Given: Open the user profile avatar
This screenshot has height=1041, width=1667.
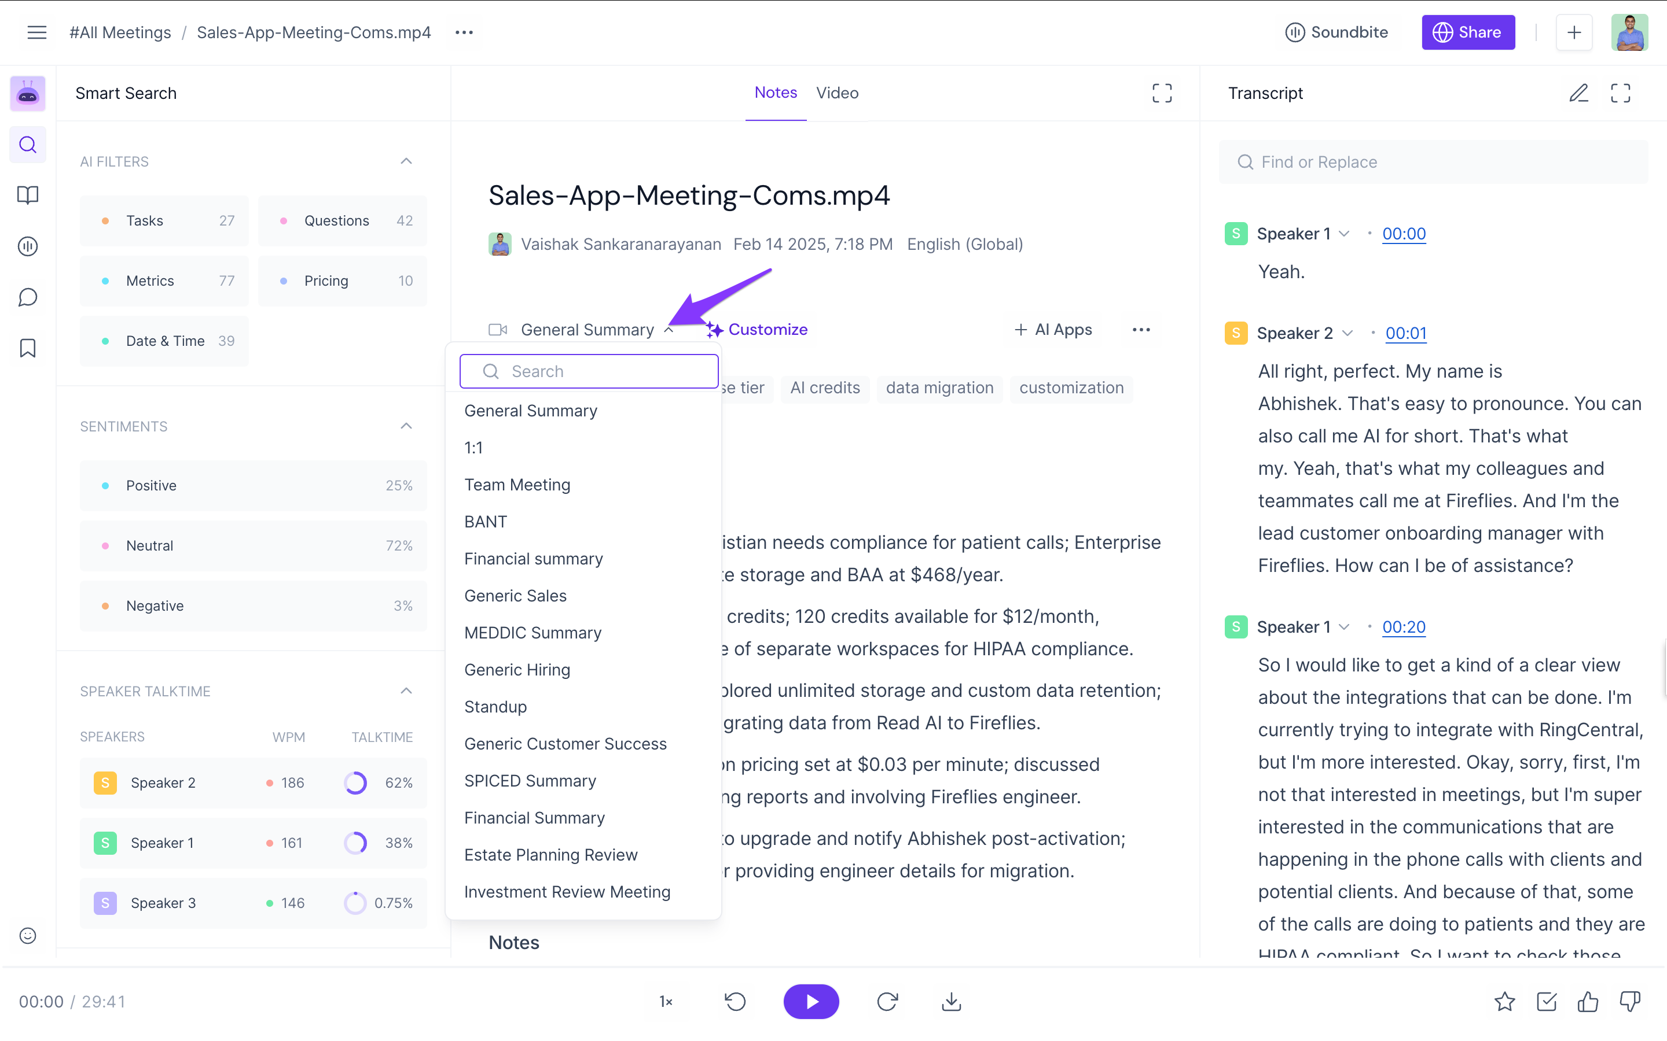Looking at the screenshot, I should coord(1629,32).
